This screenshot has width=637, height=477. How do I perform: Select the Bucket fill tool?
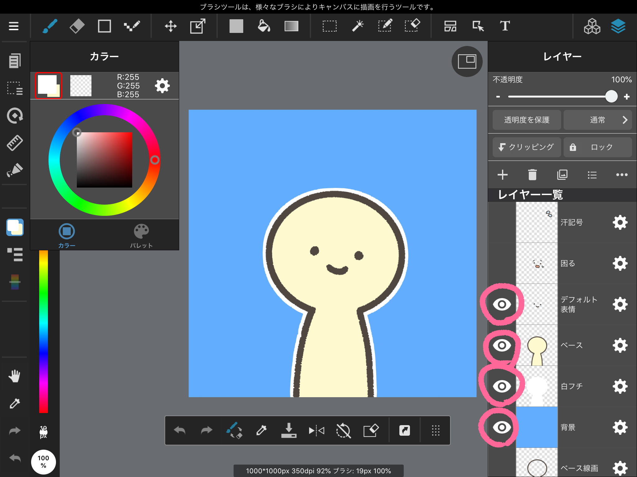pyautogui.click(x=264, y=26)
